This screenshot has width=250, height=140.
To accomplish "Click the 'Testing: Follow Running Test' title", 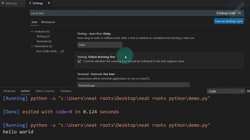I will pyautogui.click(x=96, y=57).
